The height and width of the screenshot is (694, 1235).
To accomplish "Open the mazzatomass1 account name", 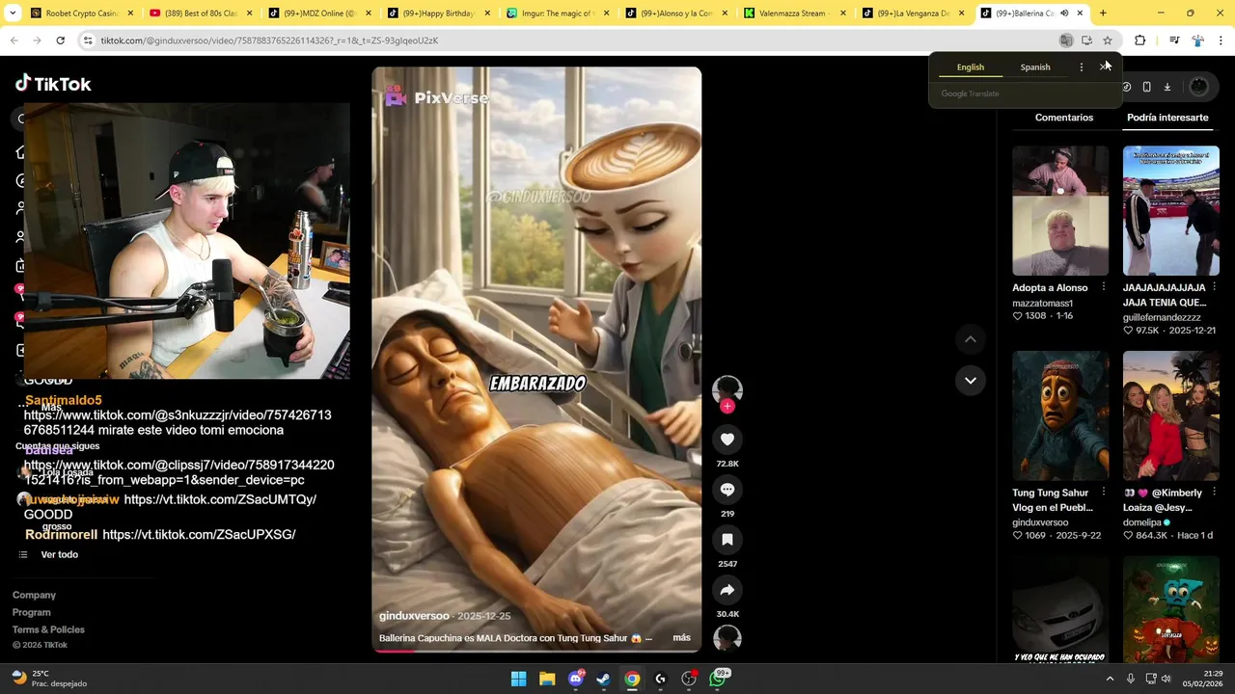I will 1042,304.
